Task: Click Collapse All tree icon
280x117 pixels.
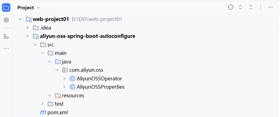Action: tap(250, 7)
